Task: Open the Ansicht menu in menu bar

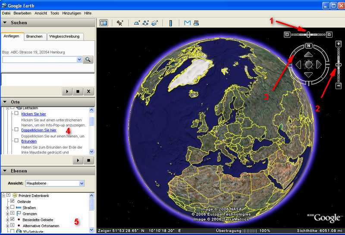Action: pyautogui.click(x=41, y=13)
